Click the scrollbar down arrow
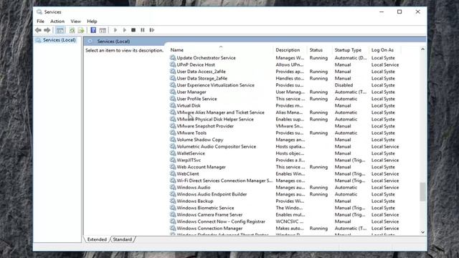The image size is (459, 258). point(422,232)
